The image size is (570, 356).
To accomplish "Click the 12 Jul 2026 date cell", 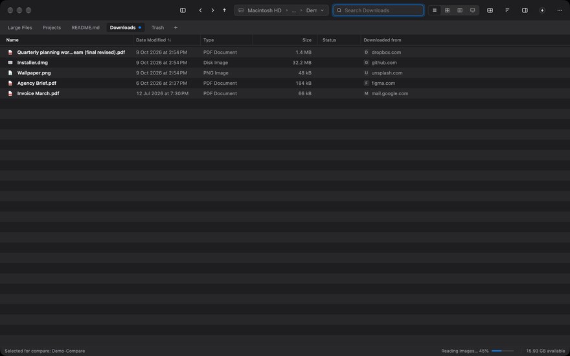I will coord(163,93).
